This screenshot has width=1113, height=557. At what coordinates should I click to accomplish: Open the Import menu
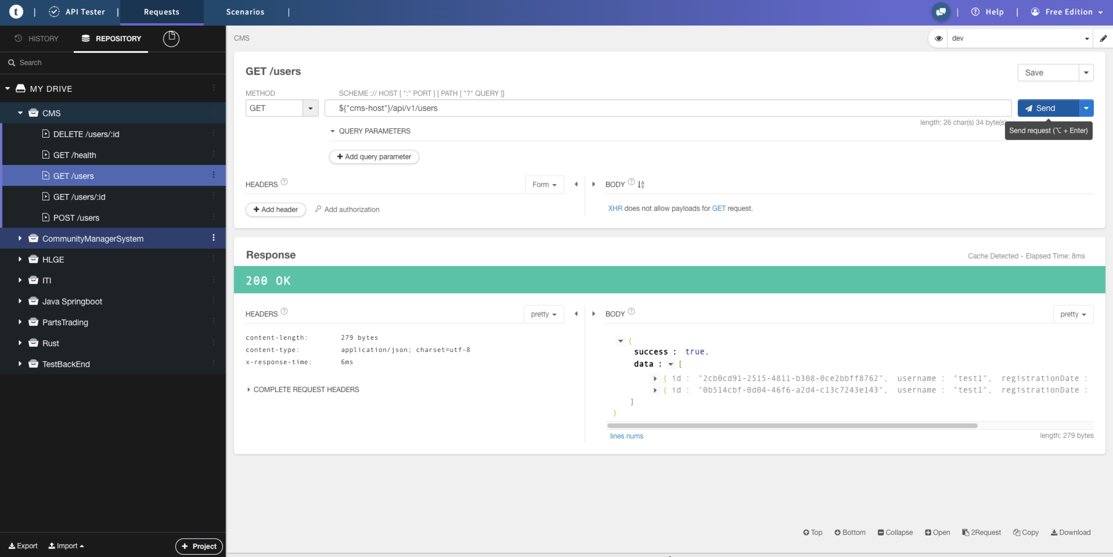coord(66,546)
